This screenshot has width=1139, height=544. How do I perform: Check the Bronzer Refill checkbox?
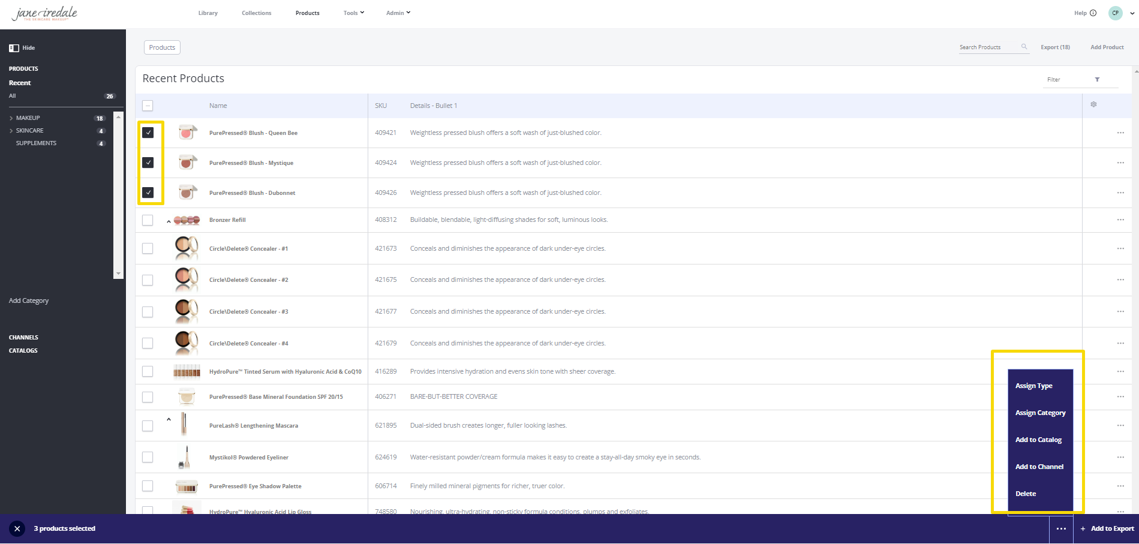148,220
